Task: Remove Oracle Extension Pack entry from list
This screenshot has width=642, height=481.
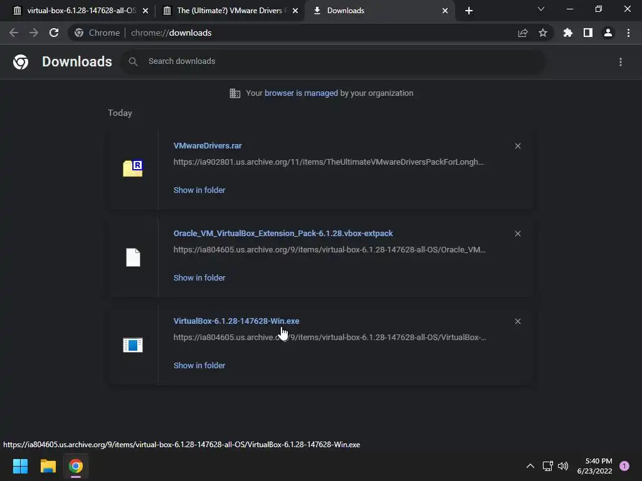Action: coord(517,234)
